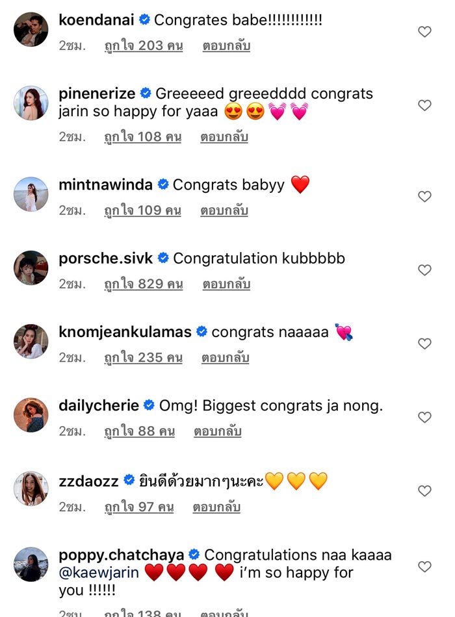
Task: Reply to koendanai's comment
Action: [226, 46]
